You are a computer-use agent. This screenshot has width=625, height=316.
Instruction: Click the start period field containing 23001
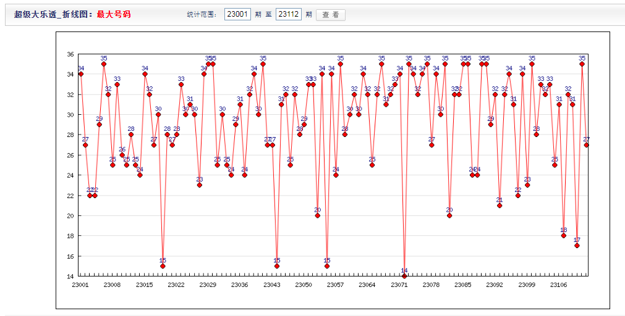(237, 14)
